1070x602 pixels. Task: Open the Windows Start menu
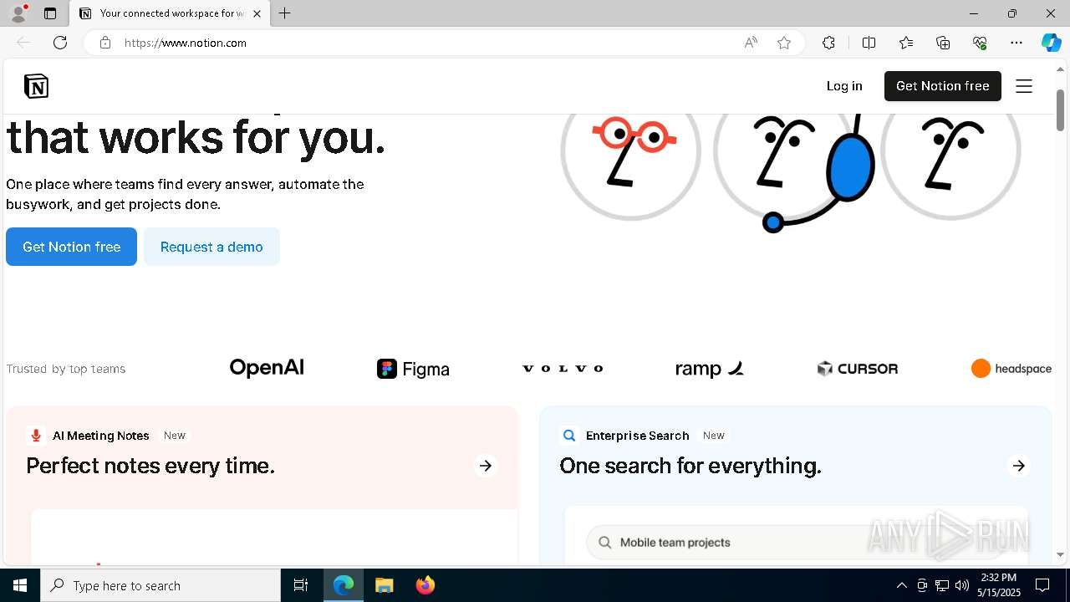click(x=20, y=585)
